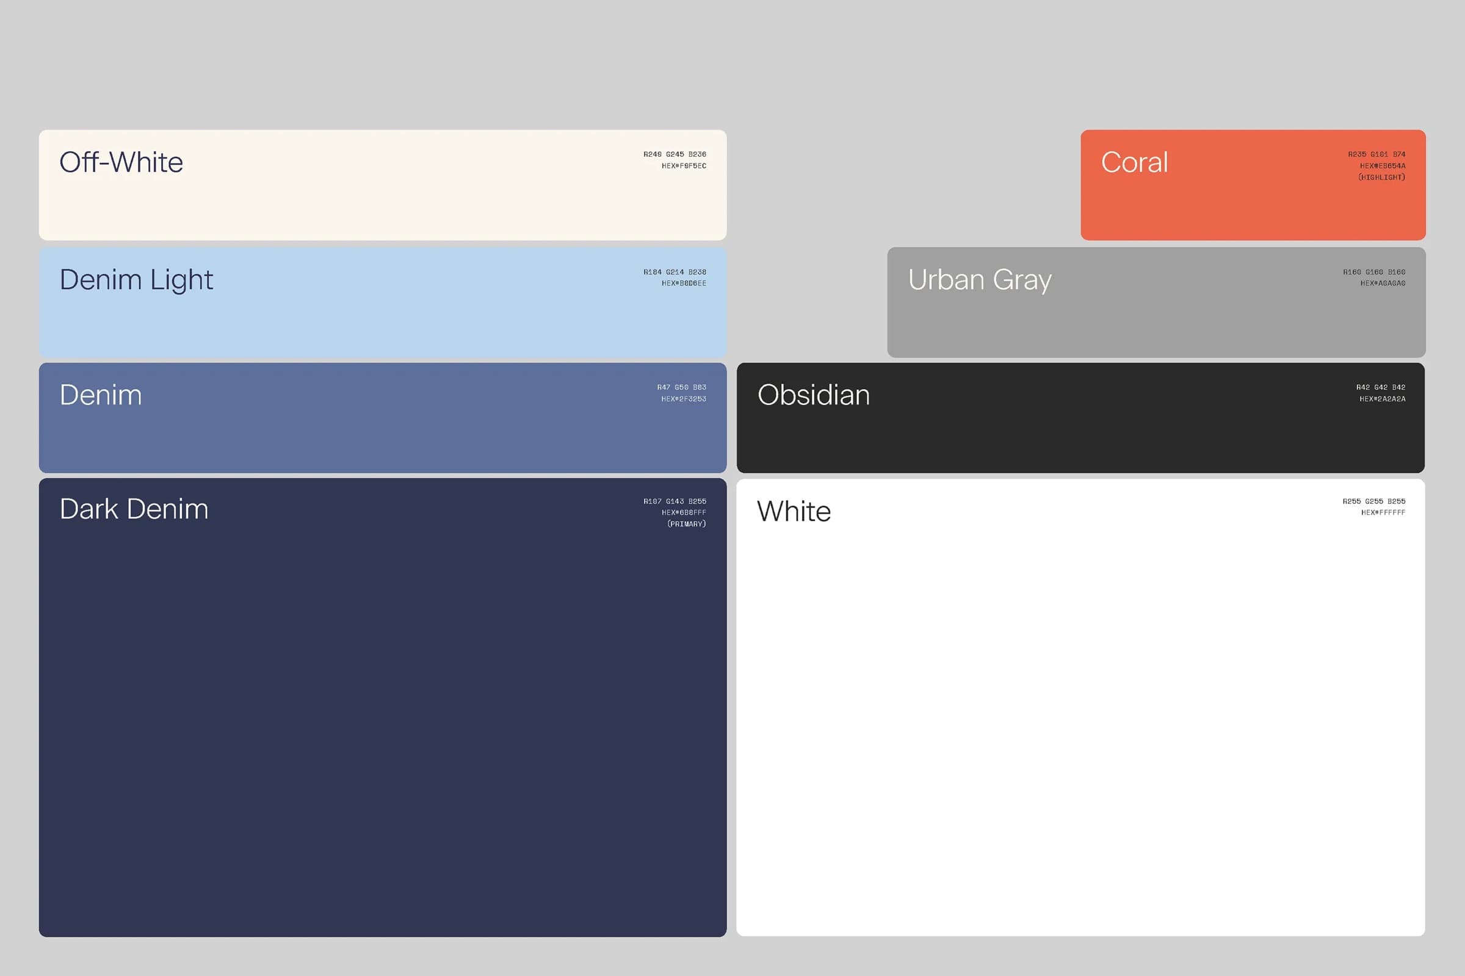Pick the Dark Denim primary color card
The image size is (1465, 976).
(383, 708)
